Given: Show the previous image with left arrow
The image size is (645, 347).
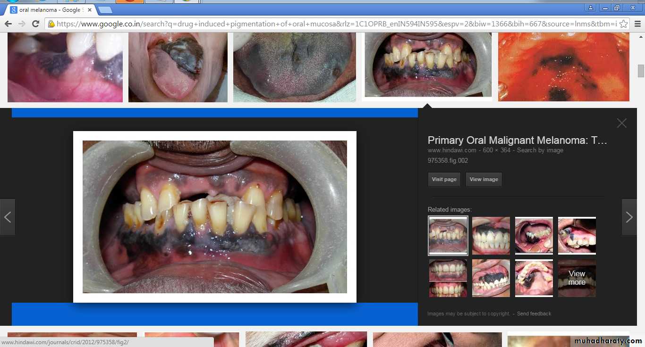Looking at the screenshot, I should point(8,217).
